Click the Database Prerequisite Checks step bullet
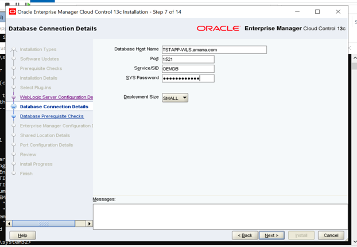Image resolution: width=357 pixels, height=247 pixels. pos(13,116)
